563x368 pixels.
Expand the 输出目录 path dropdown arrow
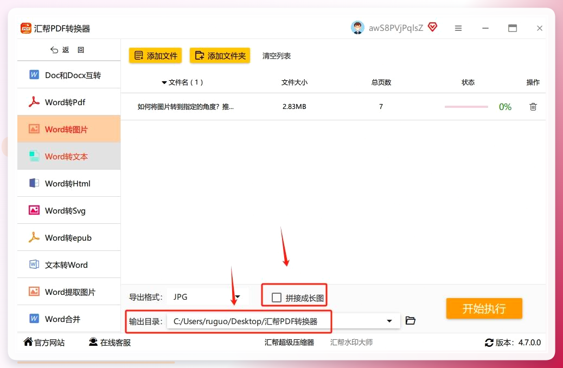[389, 321]
